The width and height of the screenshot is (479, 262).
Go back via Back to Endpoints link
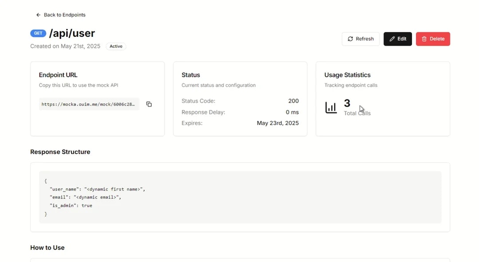pos(61,15)
